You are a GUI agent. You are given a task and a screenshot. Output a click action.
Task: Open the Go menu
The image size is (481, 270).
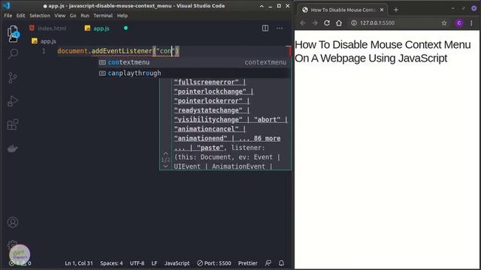point(73,15)
